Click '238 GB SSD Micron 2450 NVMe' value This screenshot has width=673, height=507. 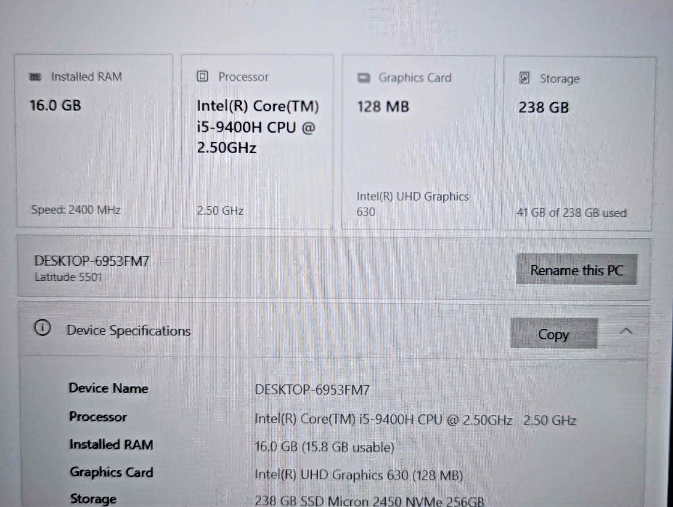[x=369, y=501]
